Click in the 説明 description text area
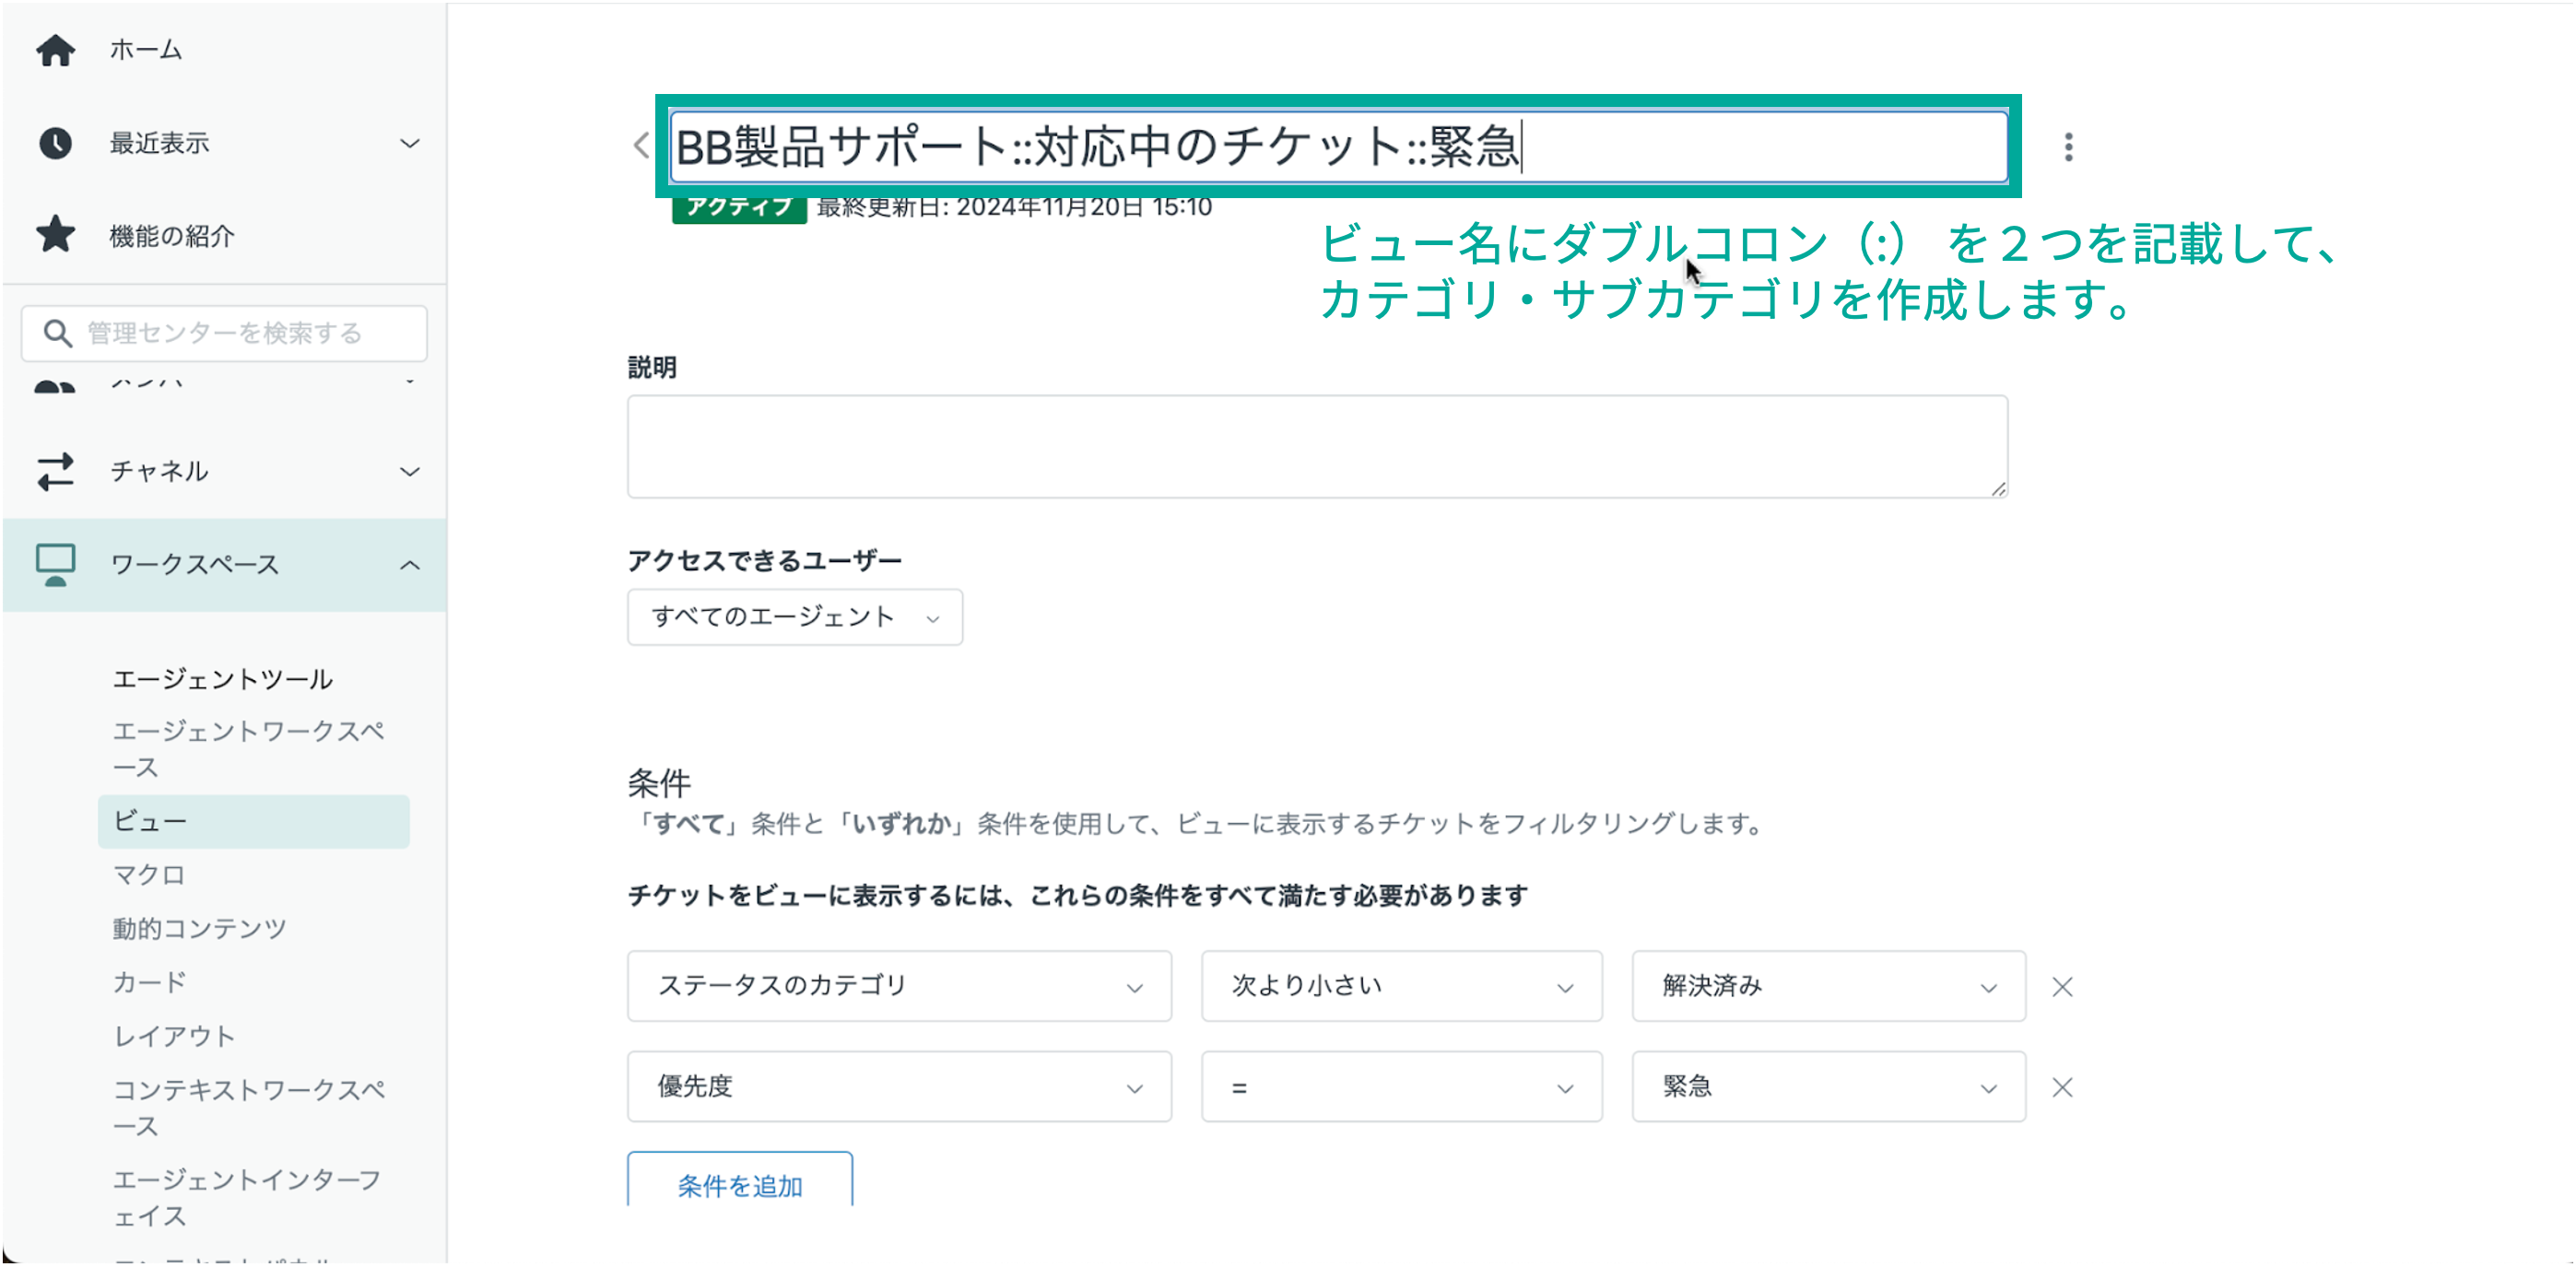This screenshot has width=2576, height=1267. (x=1316, y=446)
